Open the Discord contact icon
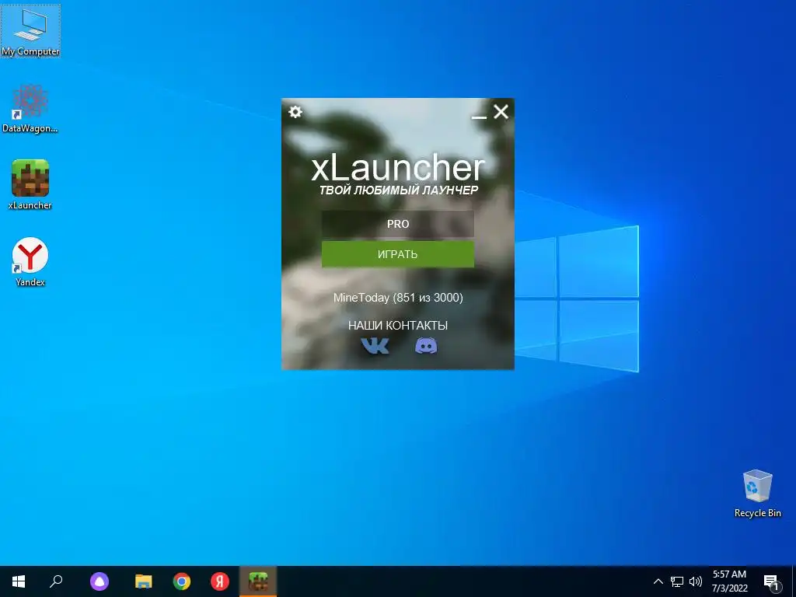Screen dimensions: 796x597 [426, 346]
